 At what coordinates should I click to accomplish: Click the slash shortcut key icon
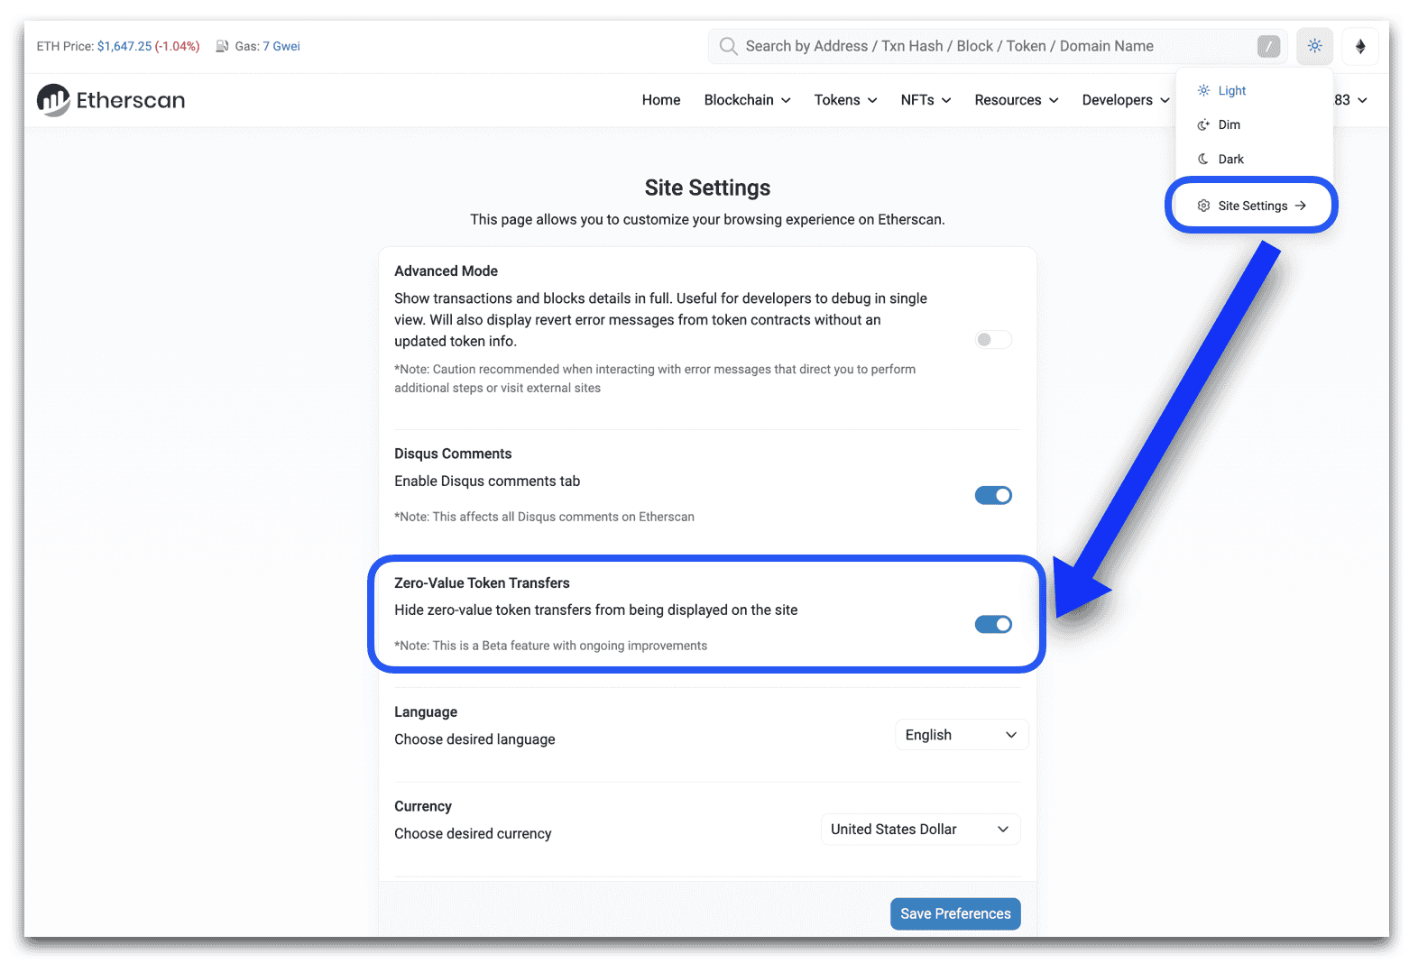1268,46
